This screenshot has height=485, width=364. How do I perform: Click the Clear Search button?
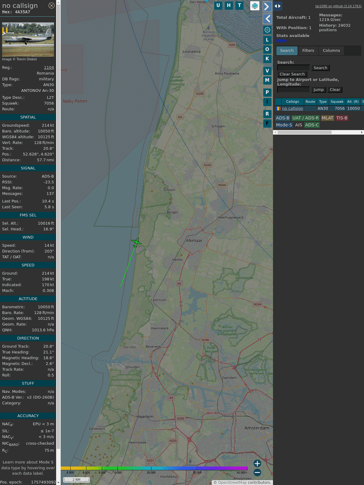point(292,74)
